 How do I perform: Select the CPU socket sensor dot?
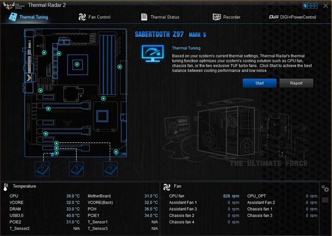[x=77, y=64]
